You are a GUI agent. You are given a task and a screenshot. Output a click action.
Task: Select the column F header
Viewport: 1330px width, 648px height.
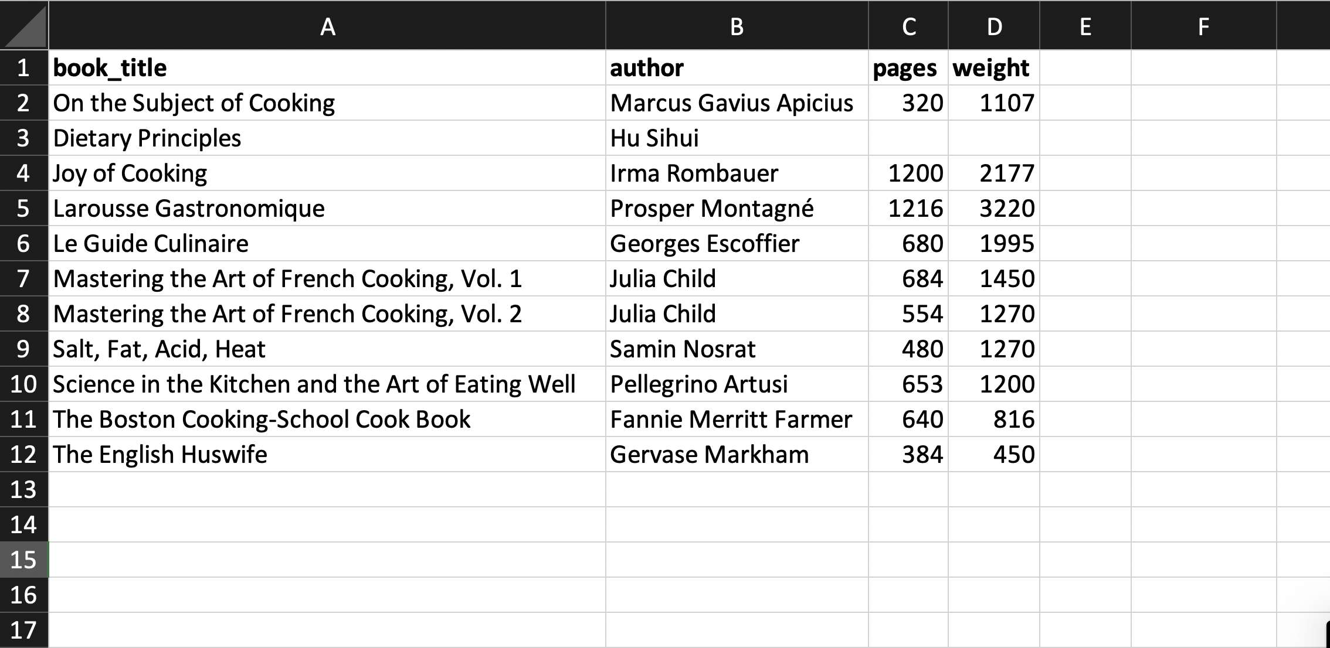[1203, 26]
